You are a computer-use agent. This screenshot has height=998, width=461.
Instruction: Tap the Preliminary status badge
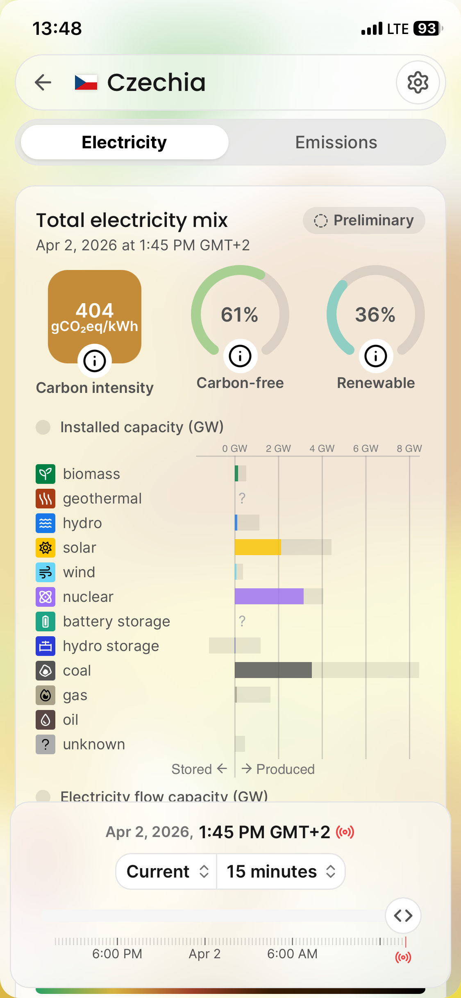(364, 220)
